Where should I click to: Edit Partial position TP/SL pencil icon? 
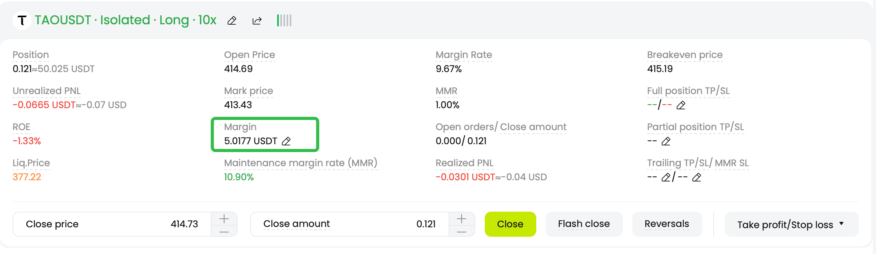[x=666, y=141]
